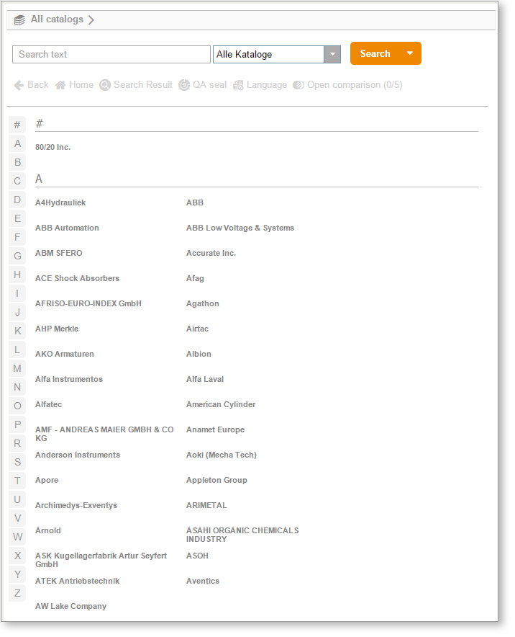
Task: Open Alfa Instrumentos catalog
Action: click(69, 379)
